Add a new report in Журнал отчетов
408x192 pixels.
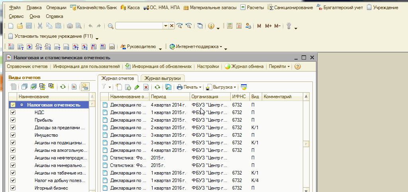coord(119,87)
